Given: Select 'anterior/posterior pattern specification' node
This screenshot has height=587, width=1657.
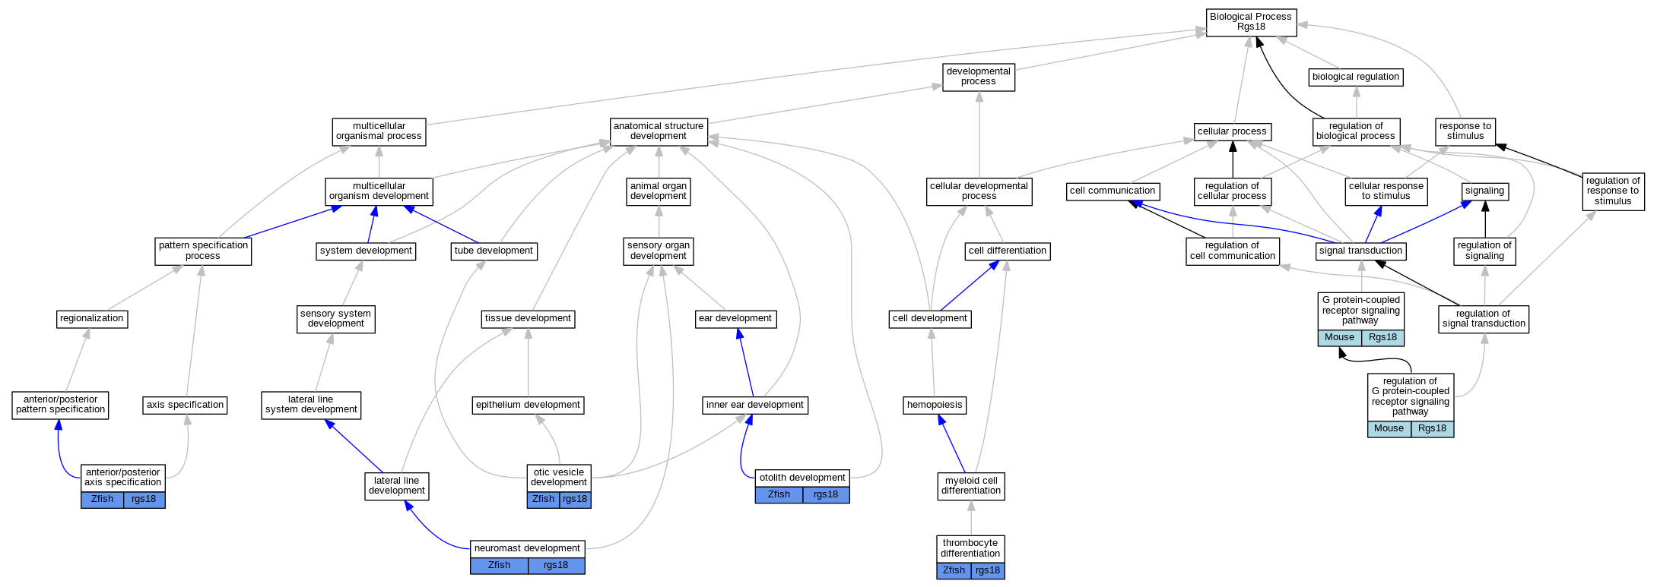Looking at the screenshot, I should click(61, 405).
